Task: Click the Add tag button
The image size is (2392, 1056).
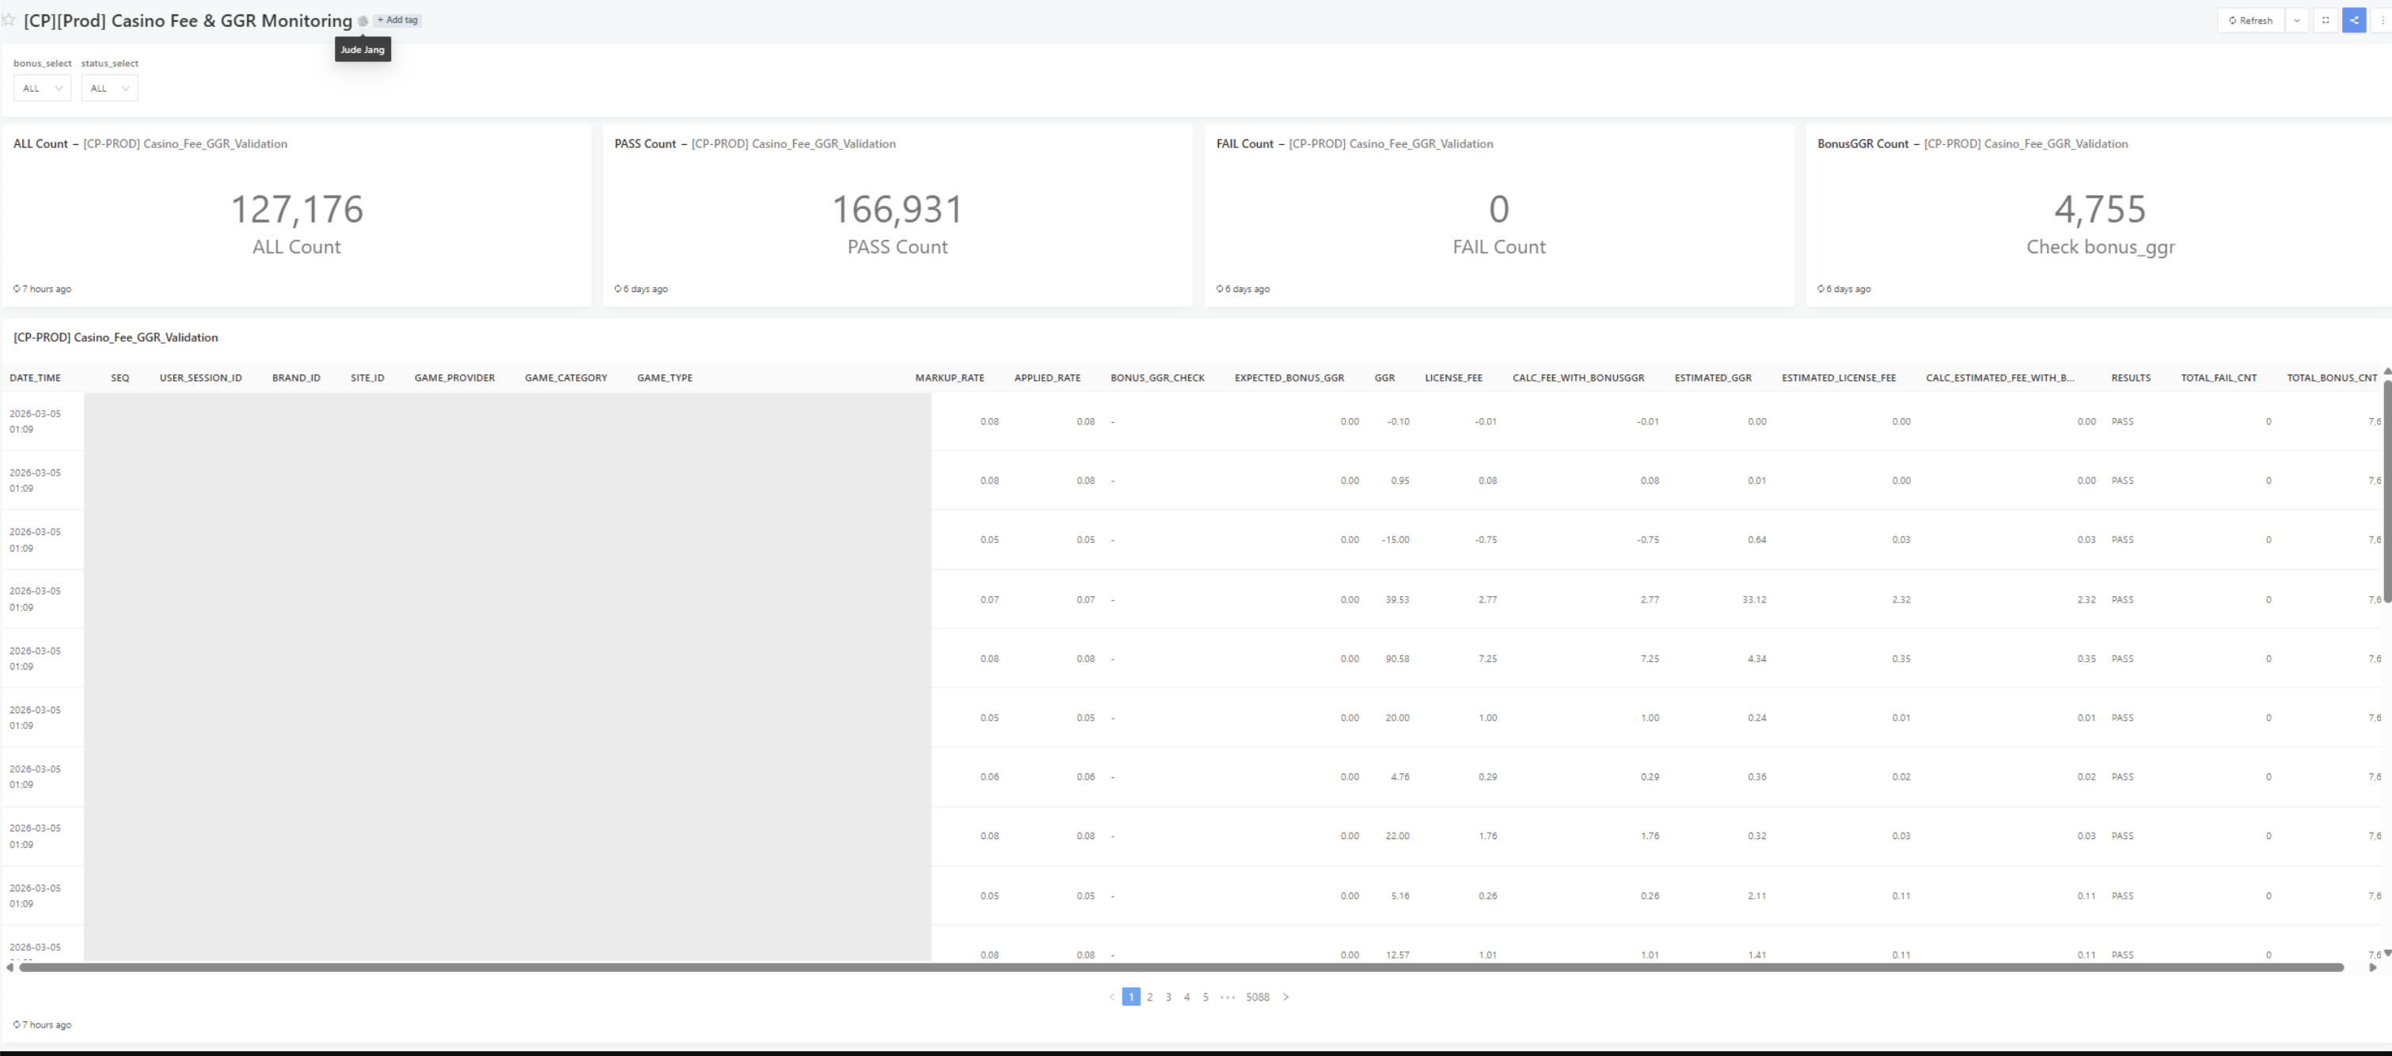Action: click(x=397, y=21)
